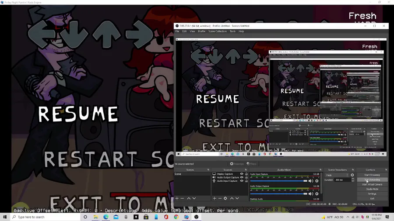Open the View menu in OBS
This screenshot has width=394, height=221.
(192, 31)
